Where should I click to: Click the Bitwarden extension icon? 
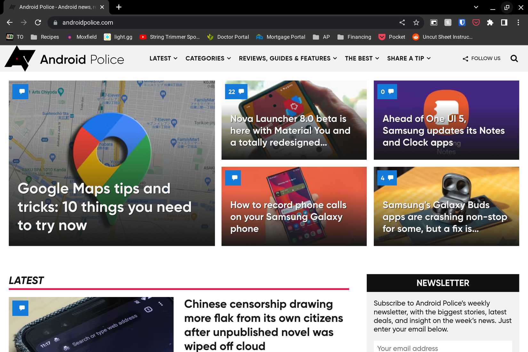(x=462, y=22)
